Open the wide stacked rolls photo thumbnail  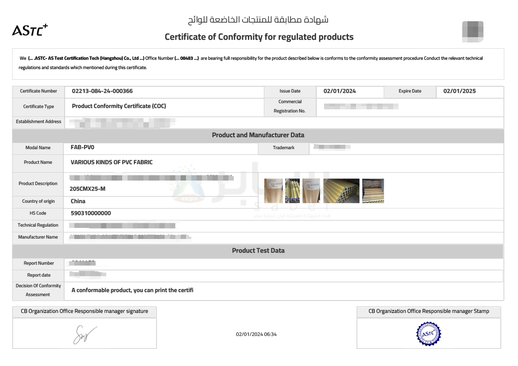[341, 191]
